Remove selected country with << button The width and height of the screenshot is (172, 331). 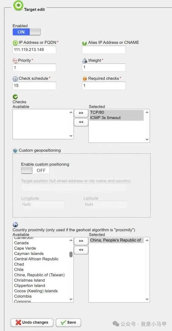(x=81, y=250)
